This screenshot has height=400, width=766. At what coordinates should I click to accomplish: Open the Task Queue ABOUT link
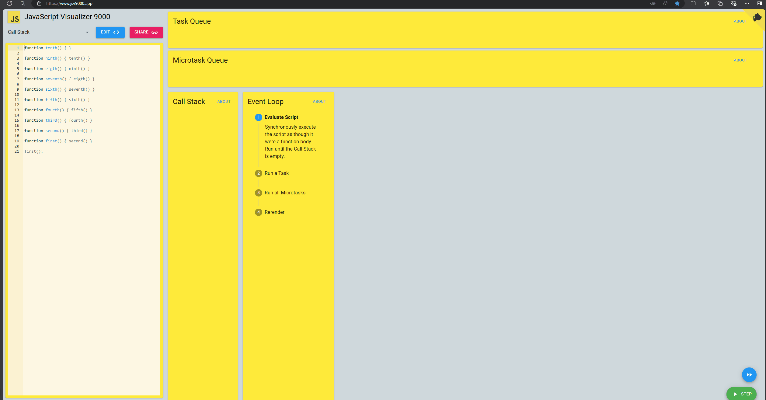pyautogui.click(x=740, y=21)
